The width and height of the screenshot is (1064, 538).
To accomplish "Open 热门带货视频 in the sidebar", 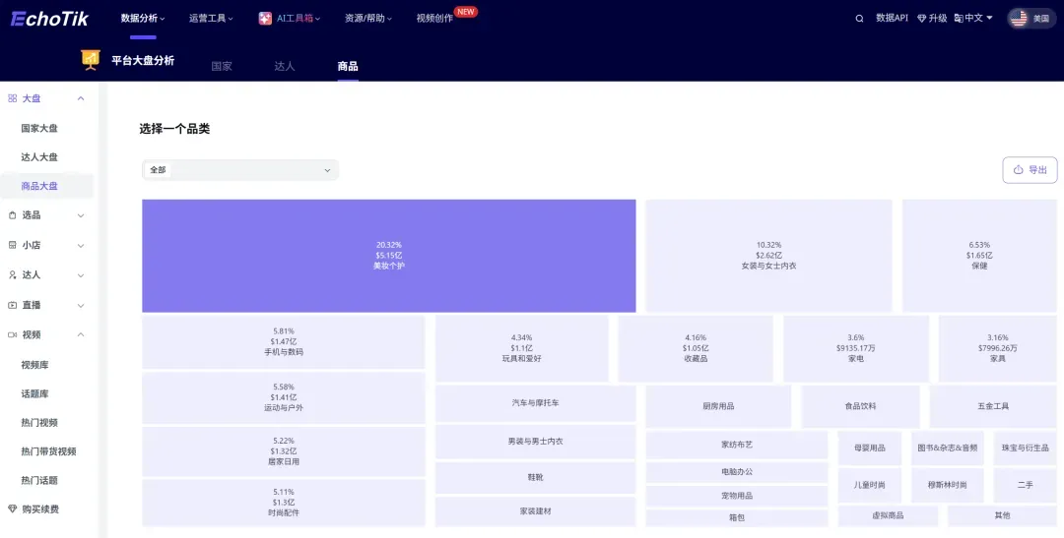I will pos(49,451).
